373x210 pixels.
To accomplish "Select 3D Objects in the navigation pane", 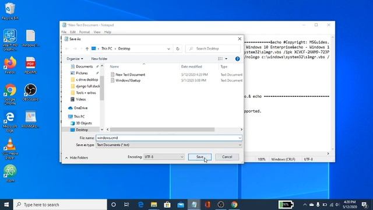I will pos(83,123).
